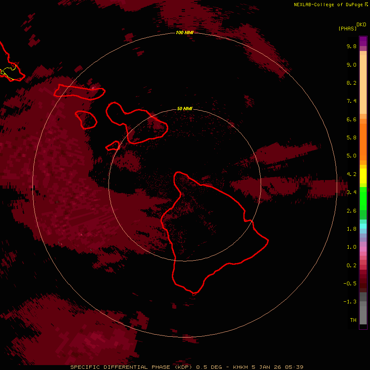370x370 pixels.
Task: Click the 5.8 value on the color scale
Action: coord(351,138)
